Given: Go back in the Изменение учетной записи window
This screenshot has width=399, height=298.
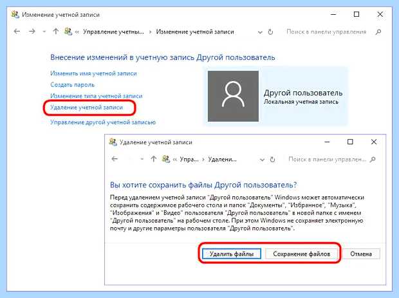Looking at the screenshot, I should pos(17,32).
